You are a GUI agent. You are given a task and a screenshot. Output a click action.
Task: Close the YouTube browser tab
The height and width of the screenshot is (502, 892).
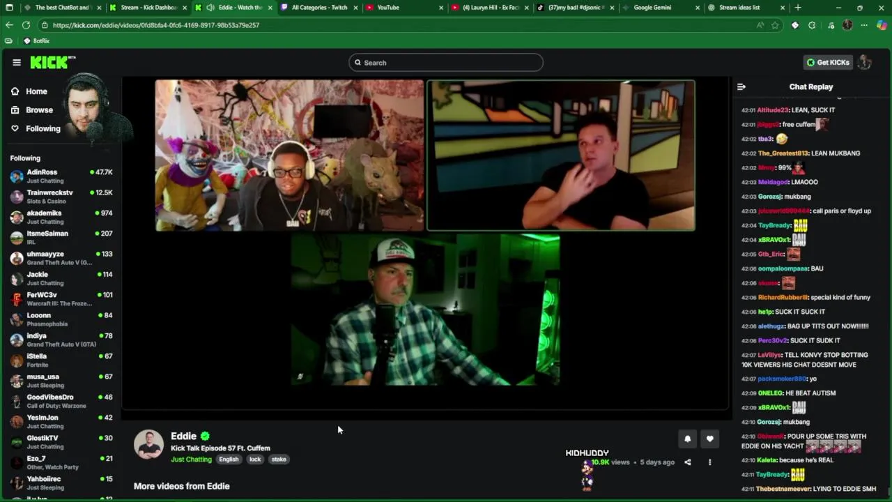point(441,8)
